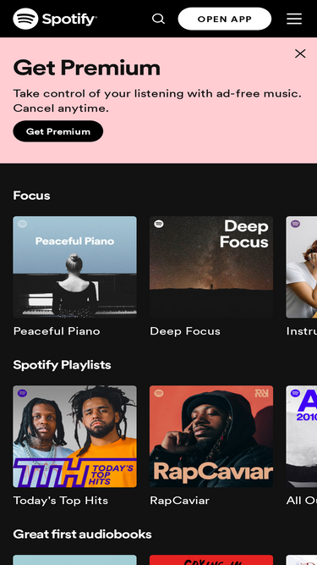Click the black Get Premium button
Screen dimensions: 317x565
58,131
